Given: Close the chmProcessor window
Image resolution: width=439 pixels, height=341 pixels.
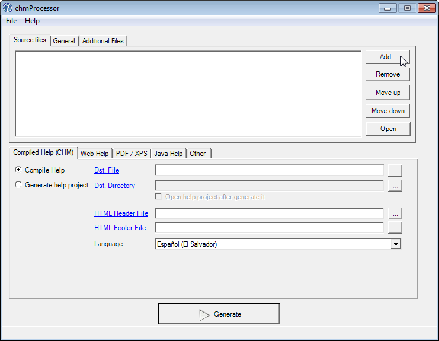Looking at the screenshot, I should click(x=427, y=8).
